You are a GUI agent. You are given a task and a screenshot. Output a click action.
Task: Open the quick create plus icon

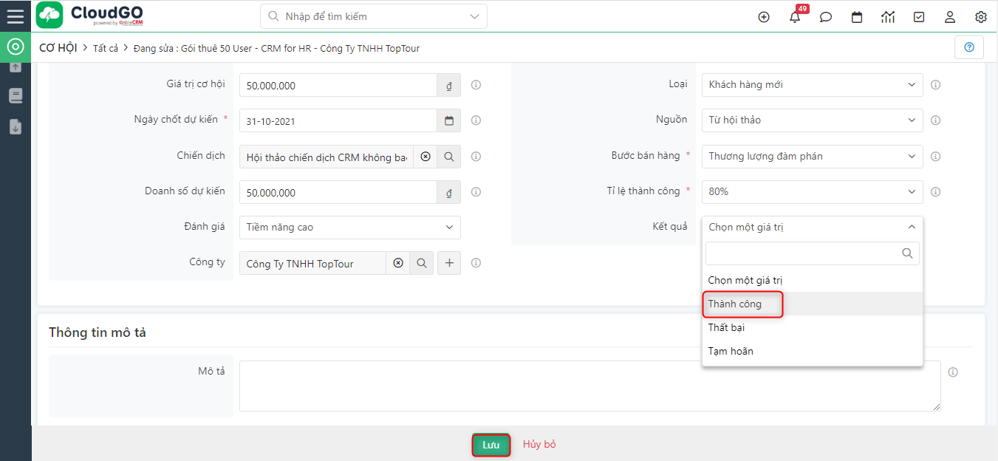pyautogui.click(x=764, y=17)
